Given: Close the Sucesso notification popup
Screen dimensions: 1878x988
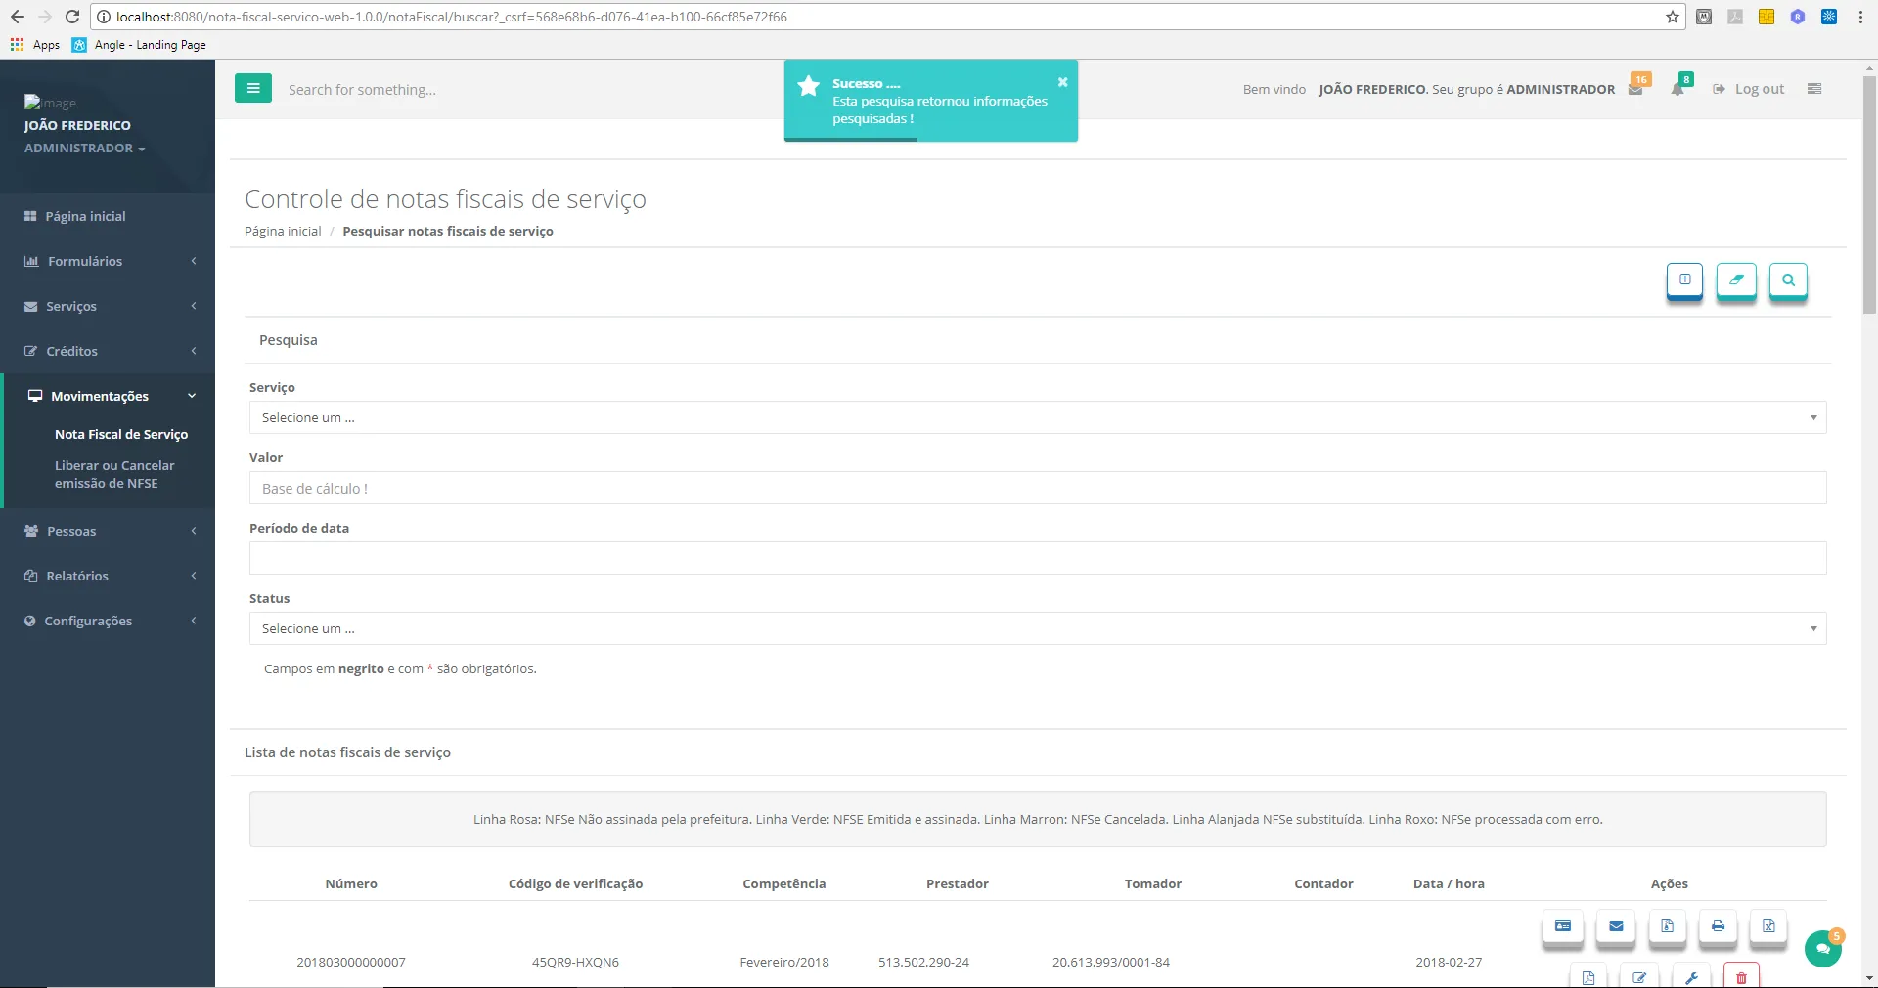Looking at the screenshot, I should (x=1062, y=82).
